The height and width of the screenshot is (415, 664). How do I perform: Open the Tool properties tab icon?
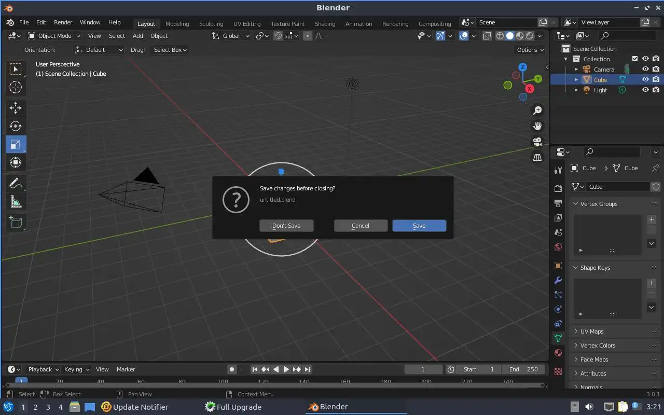tap(558, 170)
